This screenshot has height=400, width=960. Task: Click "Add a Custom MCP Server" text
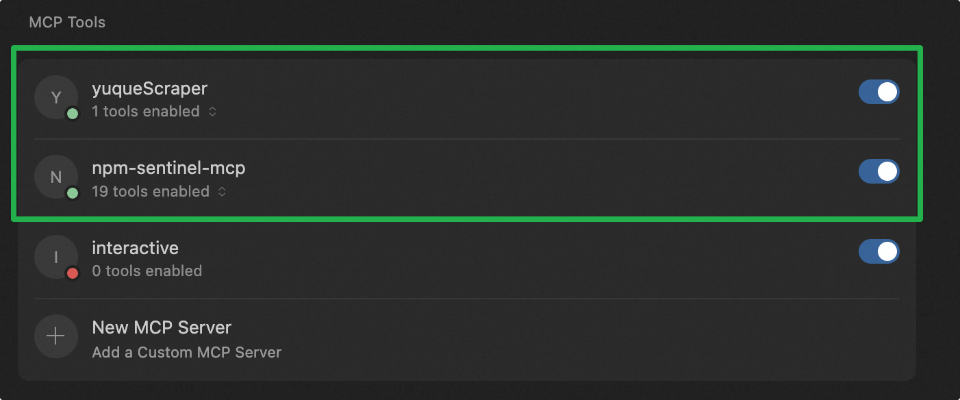(x=186, y=353)
